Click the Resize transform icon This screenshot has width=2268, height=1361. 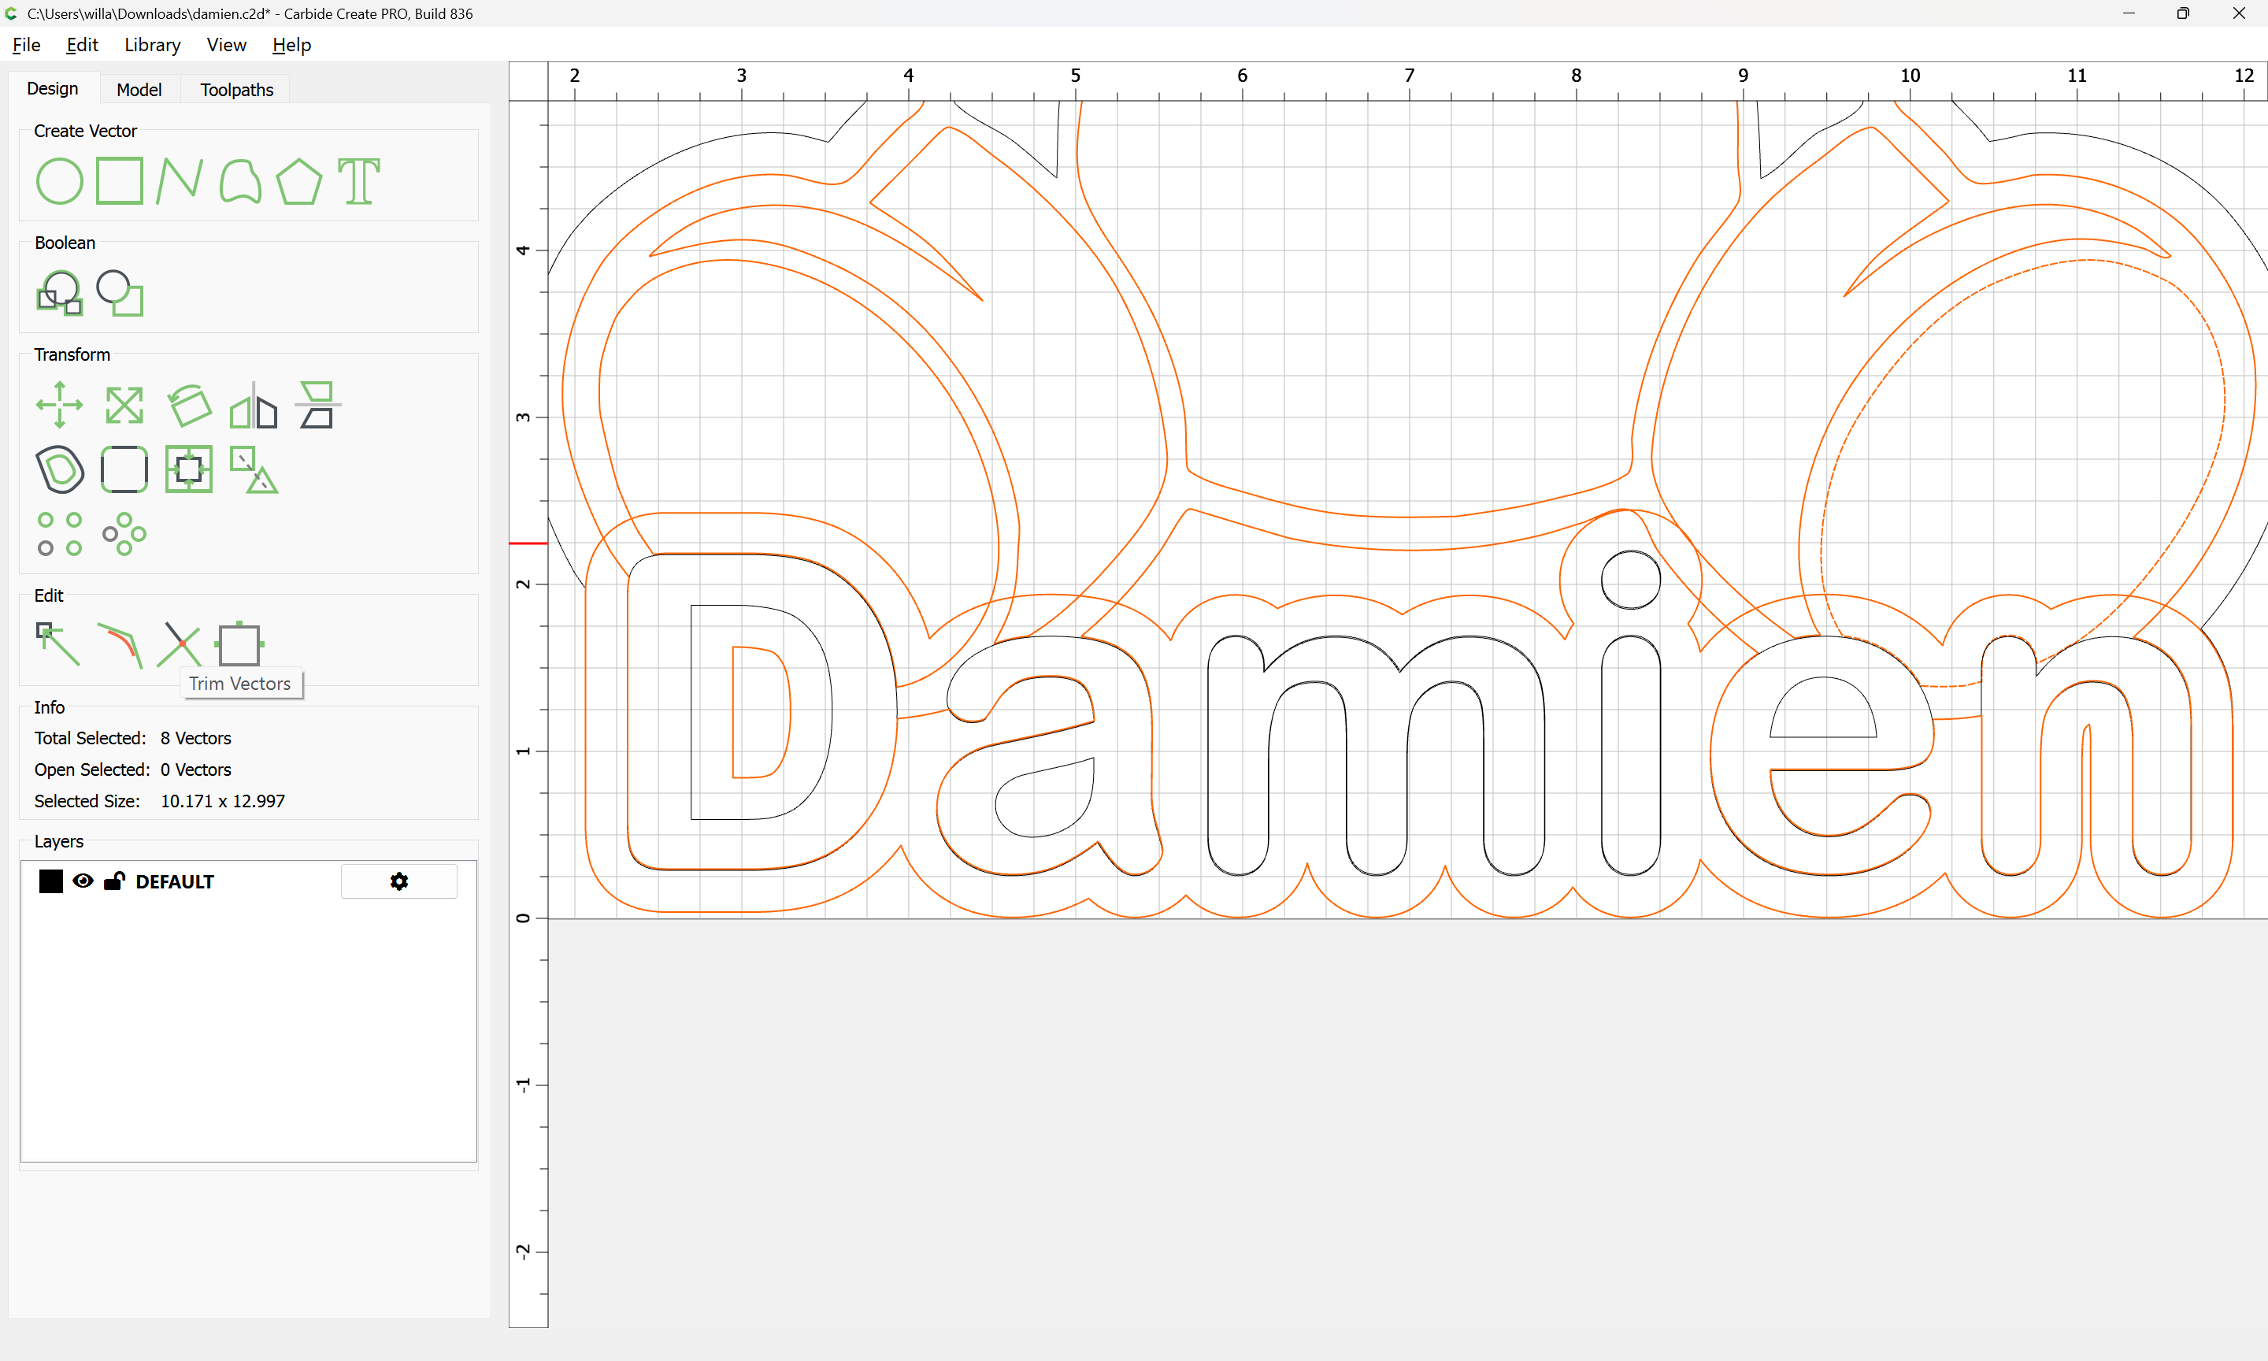[124, 405]
